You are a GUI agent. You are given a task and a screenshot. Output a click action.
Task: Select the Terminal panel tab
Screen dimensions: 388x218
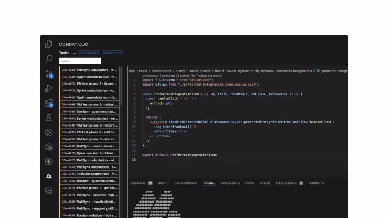(209, 183)
